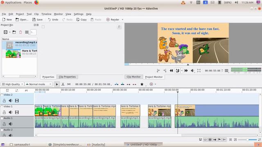Mute the Audio 1 track
The height and width of the screenshot is (147, 262).
(x=10, y=124)
